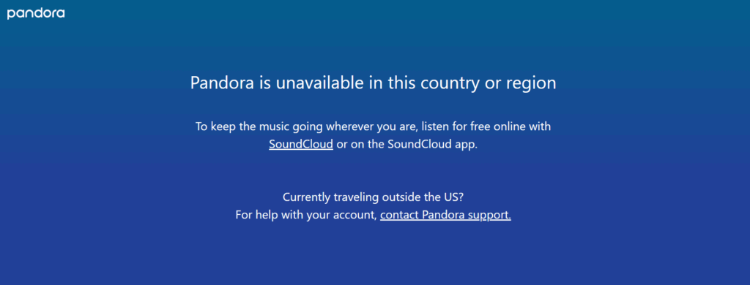Select the word 'app.' after SoundCloud

[465, 145]
